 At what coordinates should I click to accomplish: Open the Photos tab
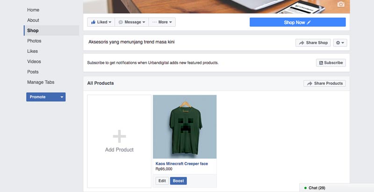34,41
